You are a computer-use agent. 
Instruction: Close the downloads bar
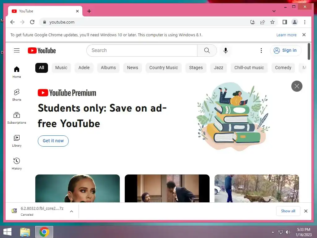point(306,211)
